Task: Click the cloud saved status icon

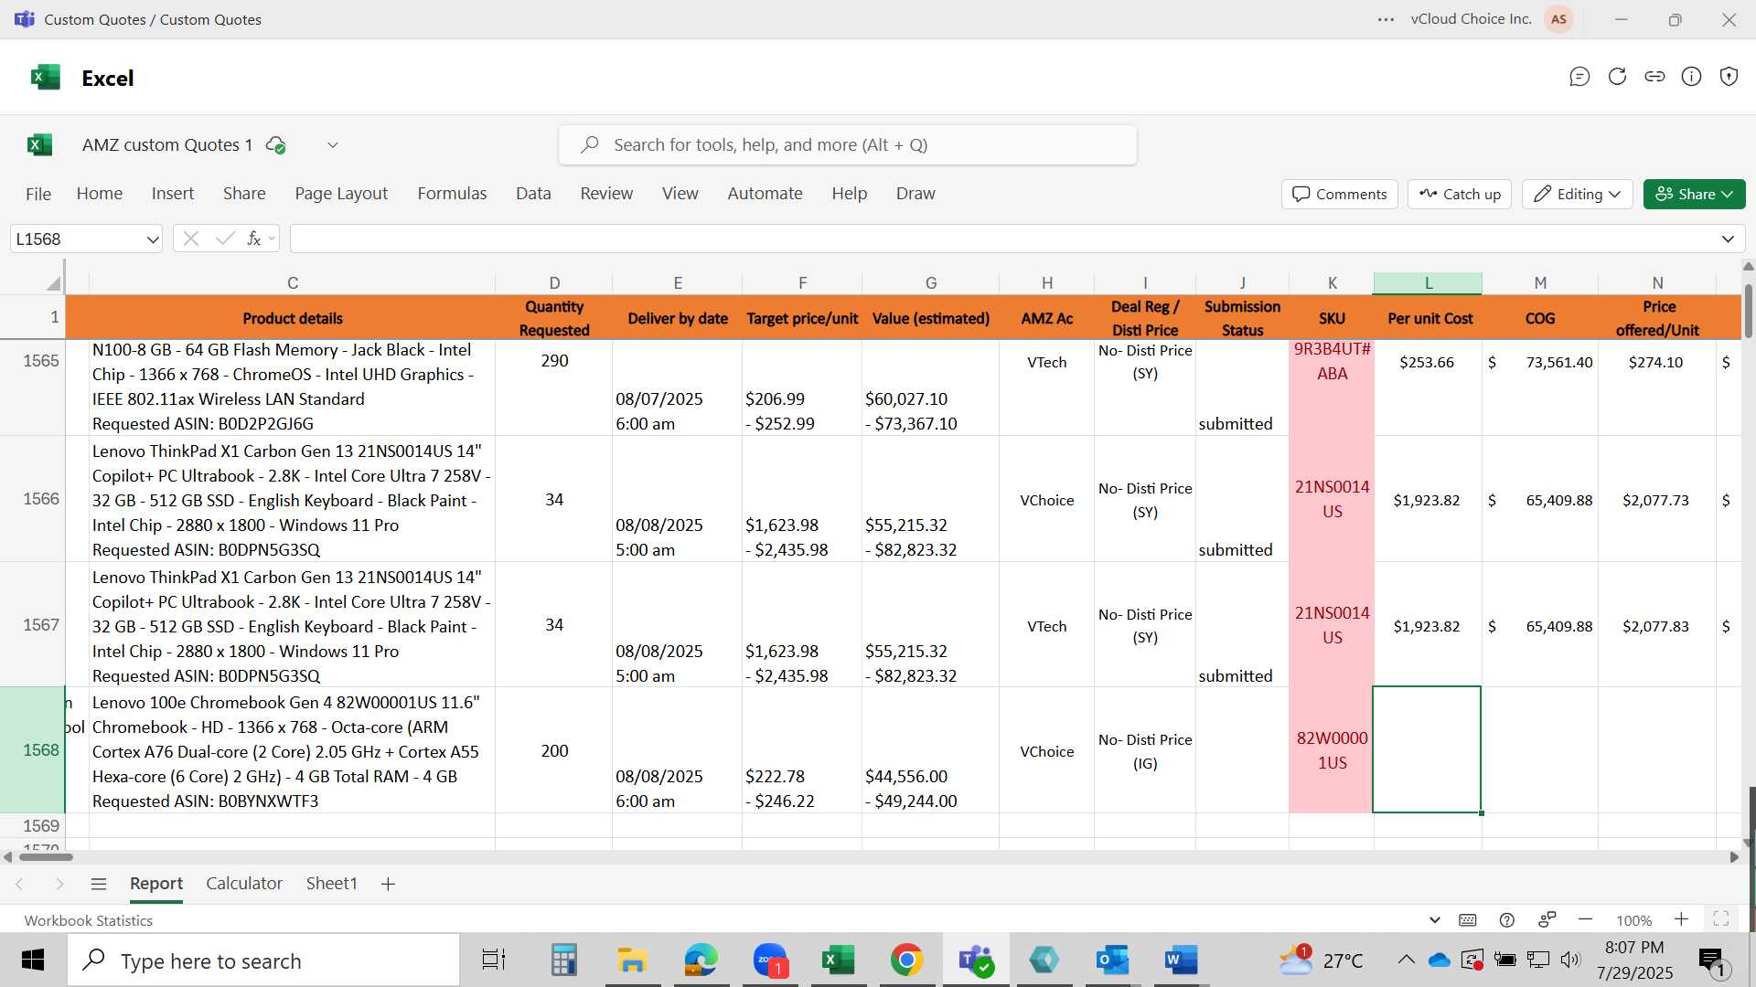Action: coord(275,144)
